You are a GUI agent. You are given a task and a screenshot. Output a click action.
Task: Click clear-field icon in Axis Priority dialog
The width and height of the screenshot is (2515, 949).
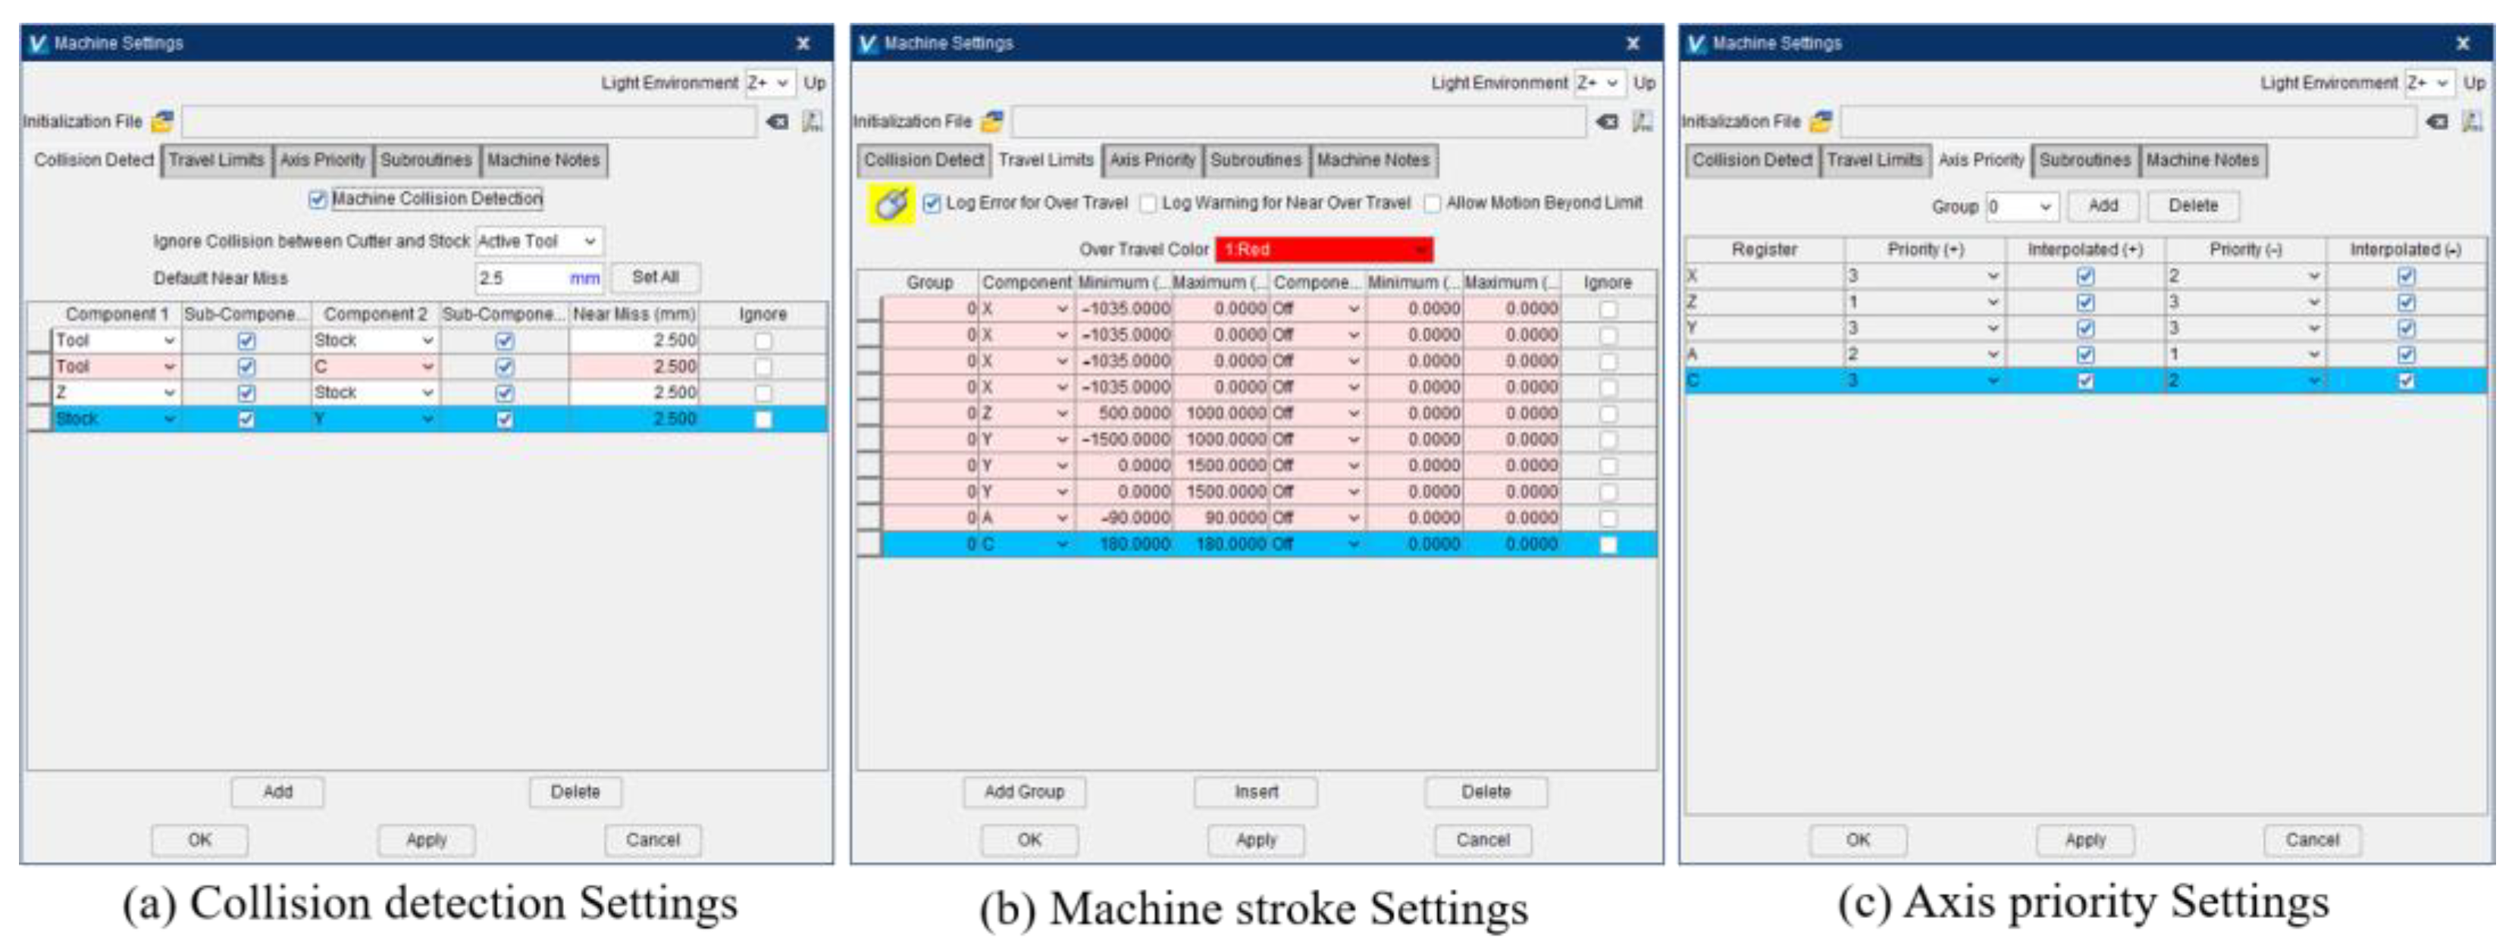[x=2437, y=121]
